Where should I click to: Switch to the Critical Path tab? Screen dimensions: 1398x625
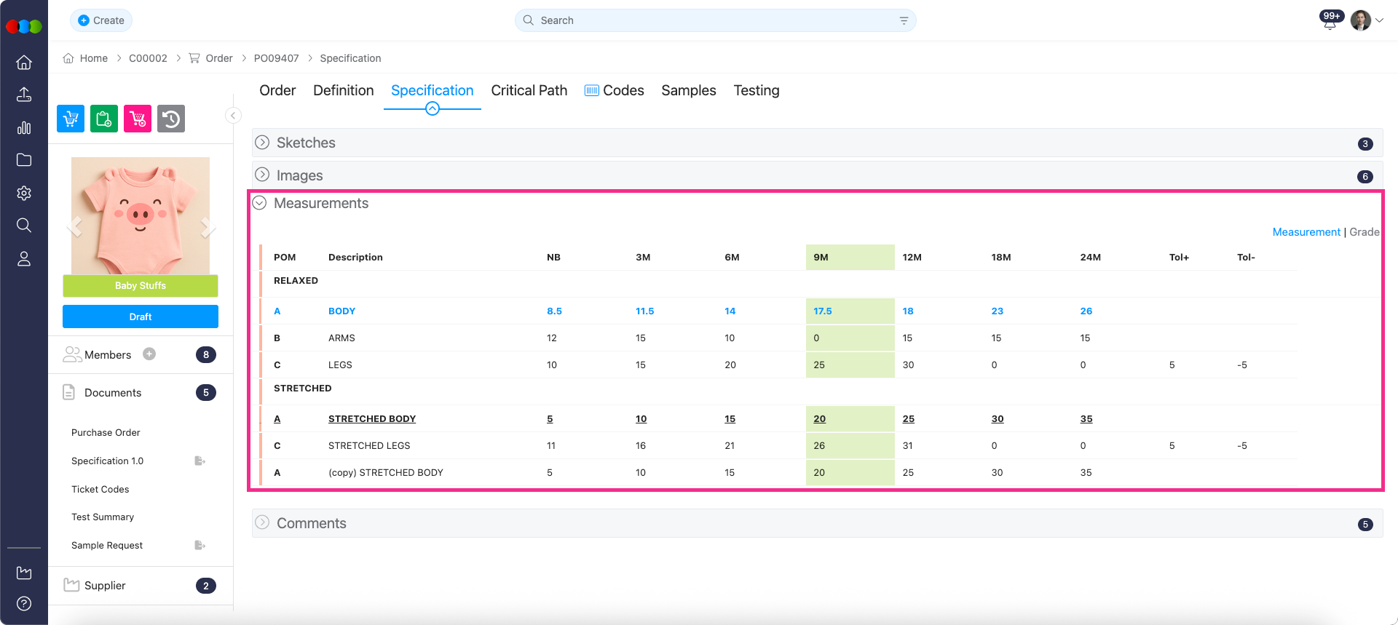pos(529,90)
